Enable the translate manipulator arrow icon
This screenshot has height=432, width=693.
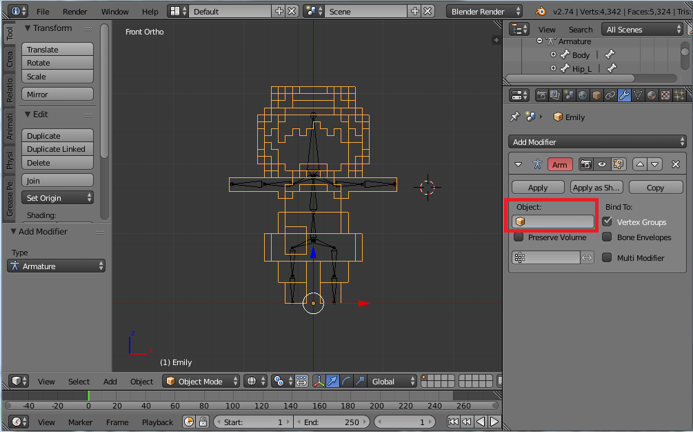(x=332, y=381)
